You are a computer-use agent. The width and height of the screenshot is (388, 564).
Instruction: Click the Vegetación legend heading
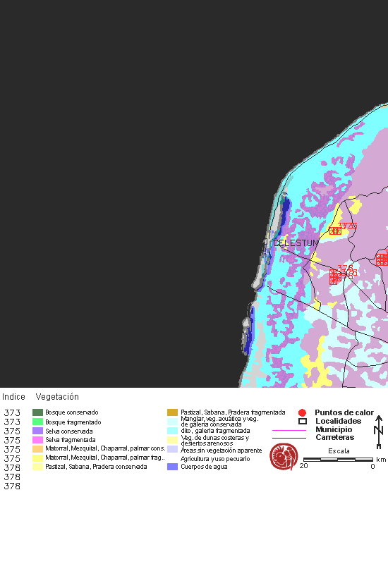(57, 397)
